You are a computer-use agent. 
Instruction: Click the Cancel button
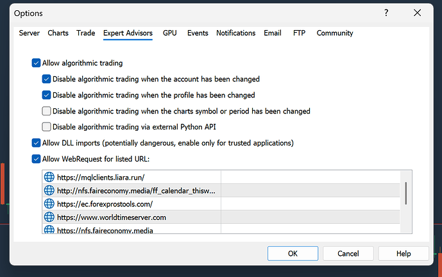pyautogui.click(x=348, y=253)
